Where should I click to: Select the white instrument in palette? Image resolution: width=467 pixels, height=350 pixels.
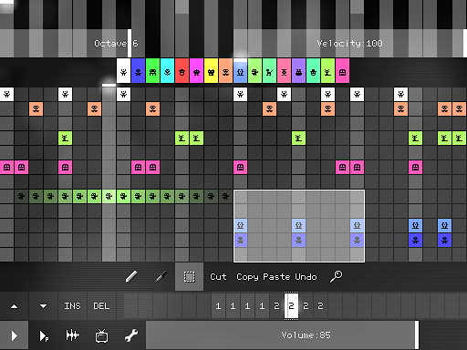coord(123,71)
